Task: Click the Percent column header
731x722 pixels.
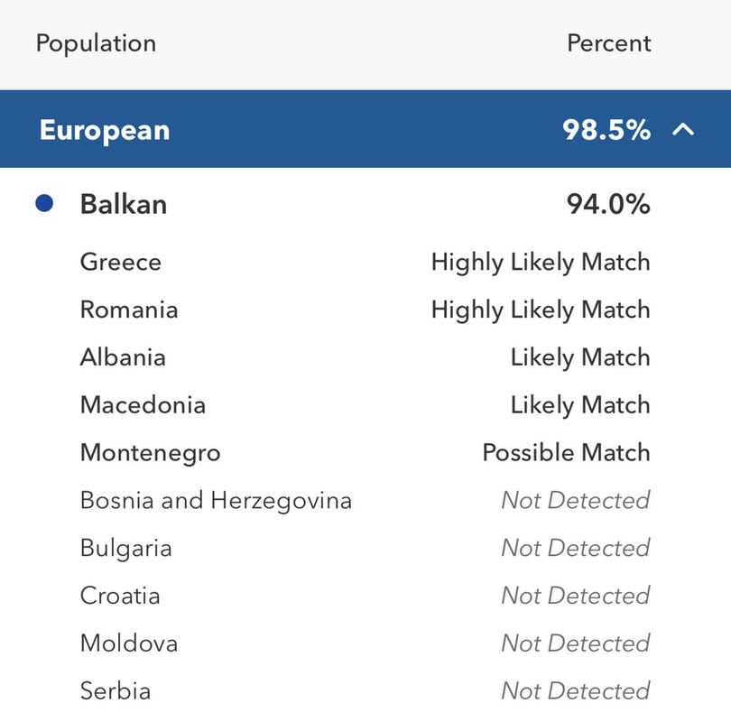Action: [608, 43]
